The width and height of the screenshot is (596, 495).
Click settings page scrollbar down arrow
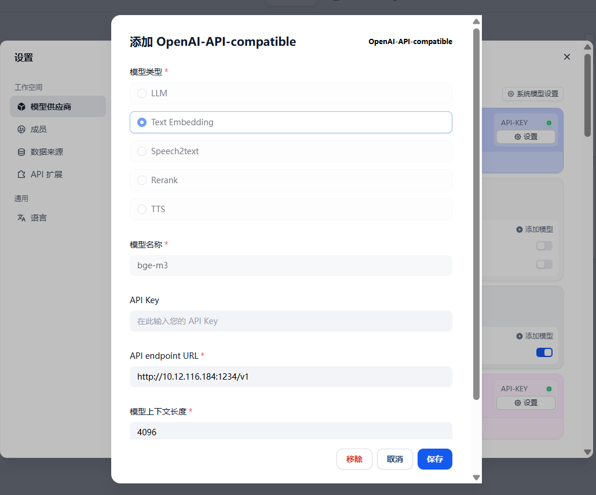coord(588,452)
